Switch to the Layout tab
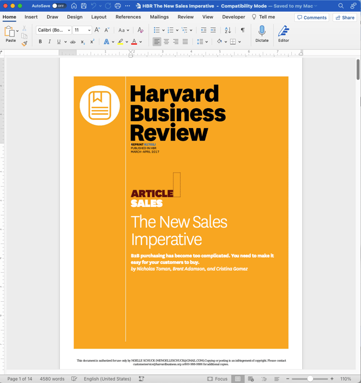361x383 pixels. (99, 17)
